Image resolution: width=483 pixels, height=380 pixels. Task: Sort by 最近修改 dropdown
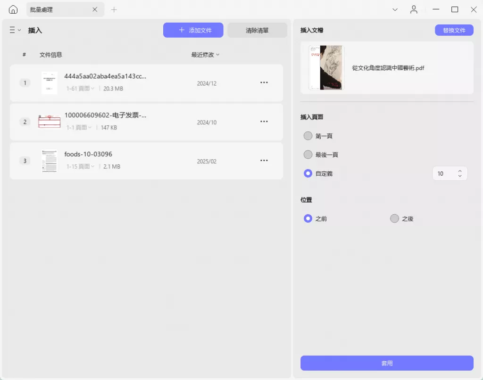click(x=206, y=55)
